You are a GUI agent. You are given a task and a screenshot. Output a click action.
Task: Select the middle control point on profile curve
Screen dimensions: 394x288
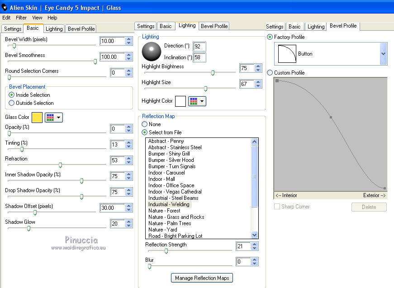pyautogui.click(x=331, y=118)
